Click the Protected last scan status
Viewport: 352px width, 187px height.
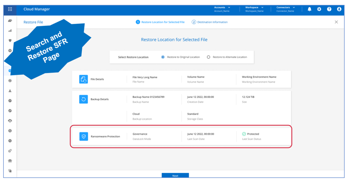point(251,134)
